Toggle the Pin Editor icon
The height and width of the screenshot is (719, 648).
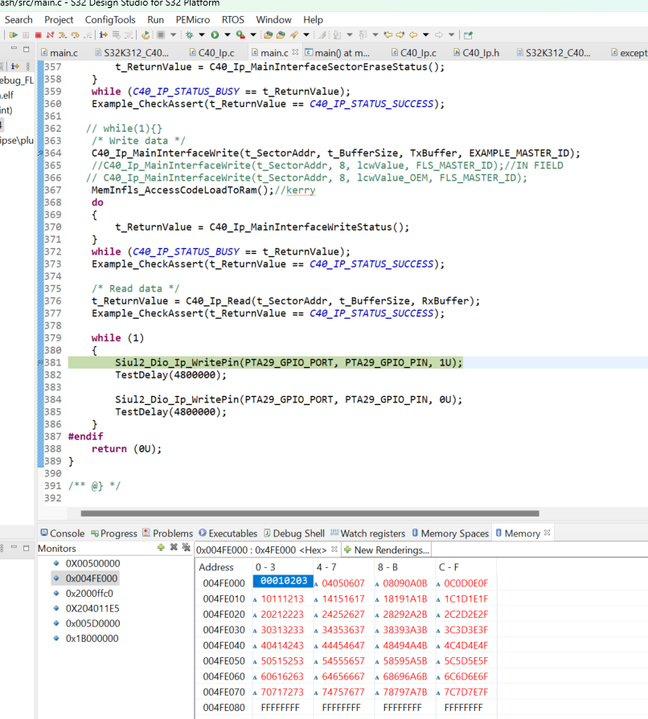(468, 35)
